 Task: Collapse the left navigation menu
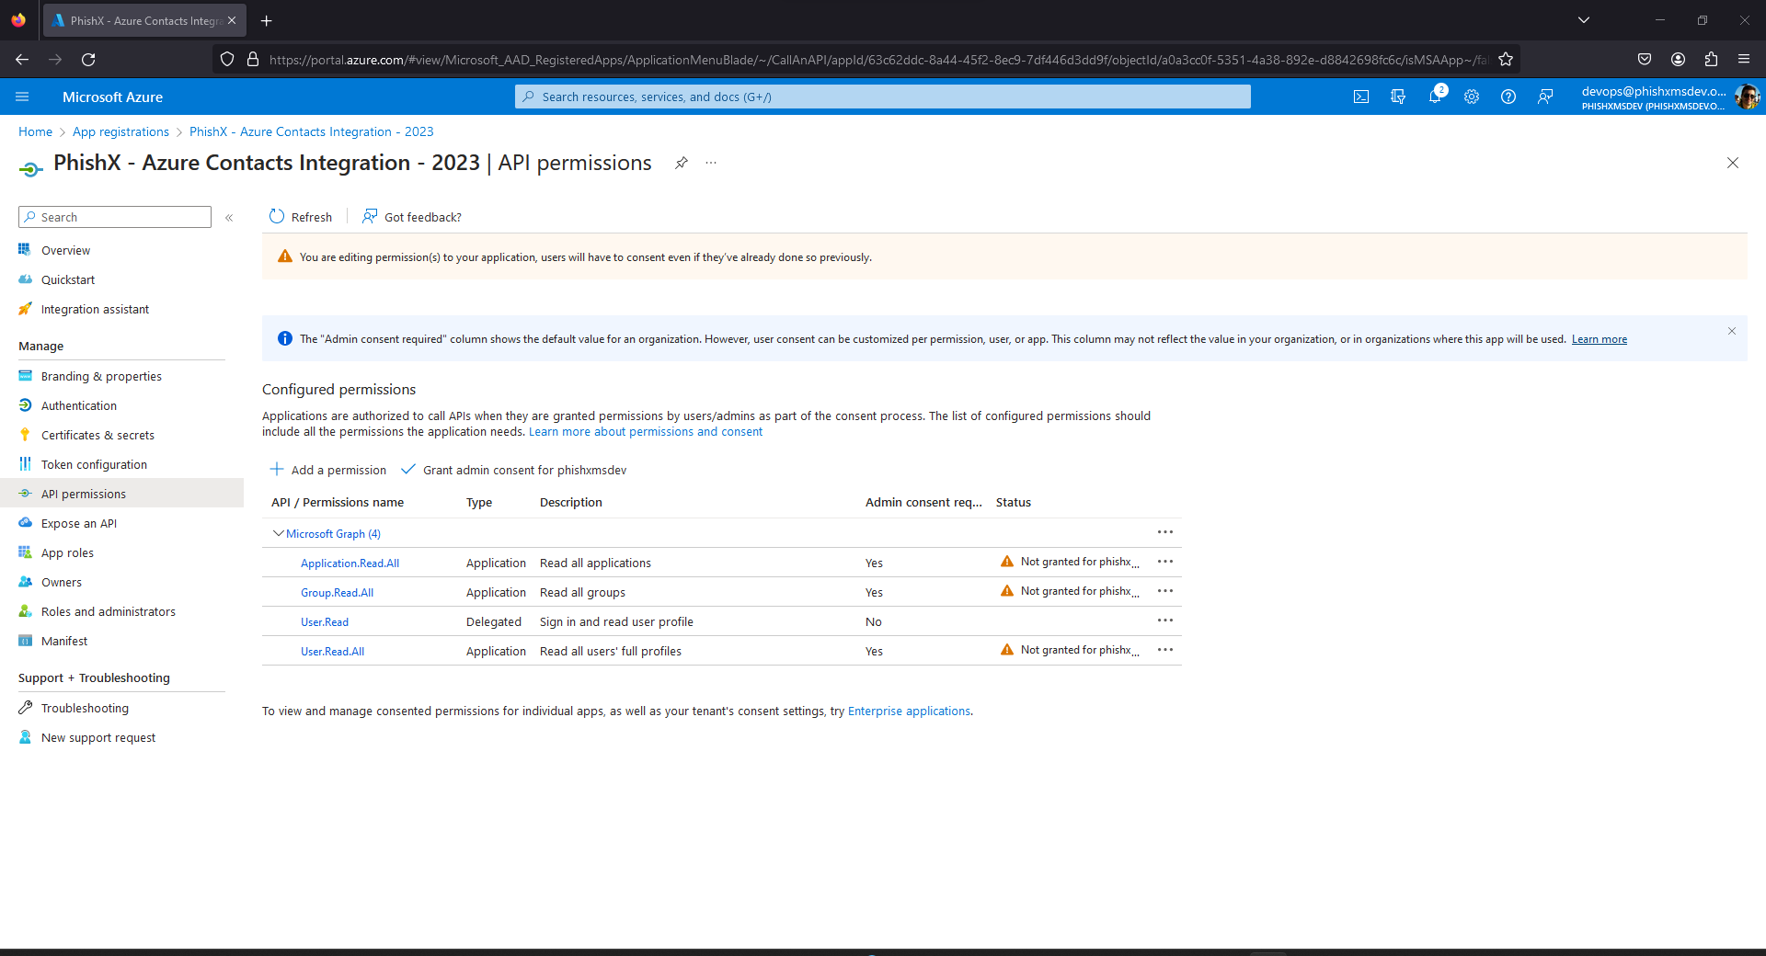tap(229, 218)
